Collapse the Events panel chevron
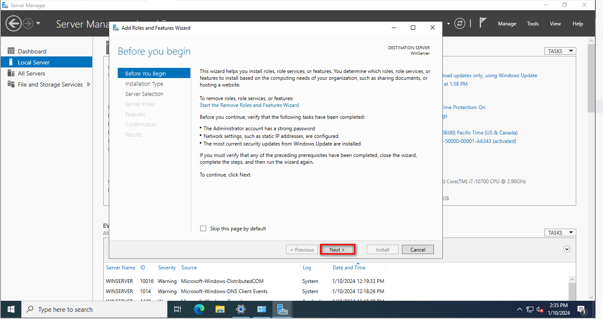 click(x=566, y=249)
